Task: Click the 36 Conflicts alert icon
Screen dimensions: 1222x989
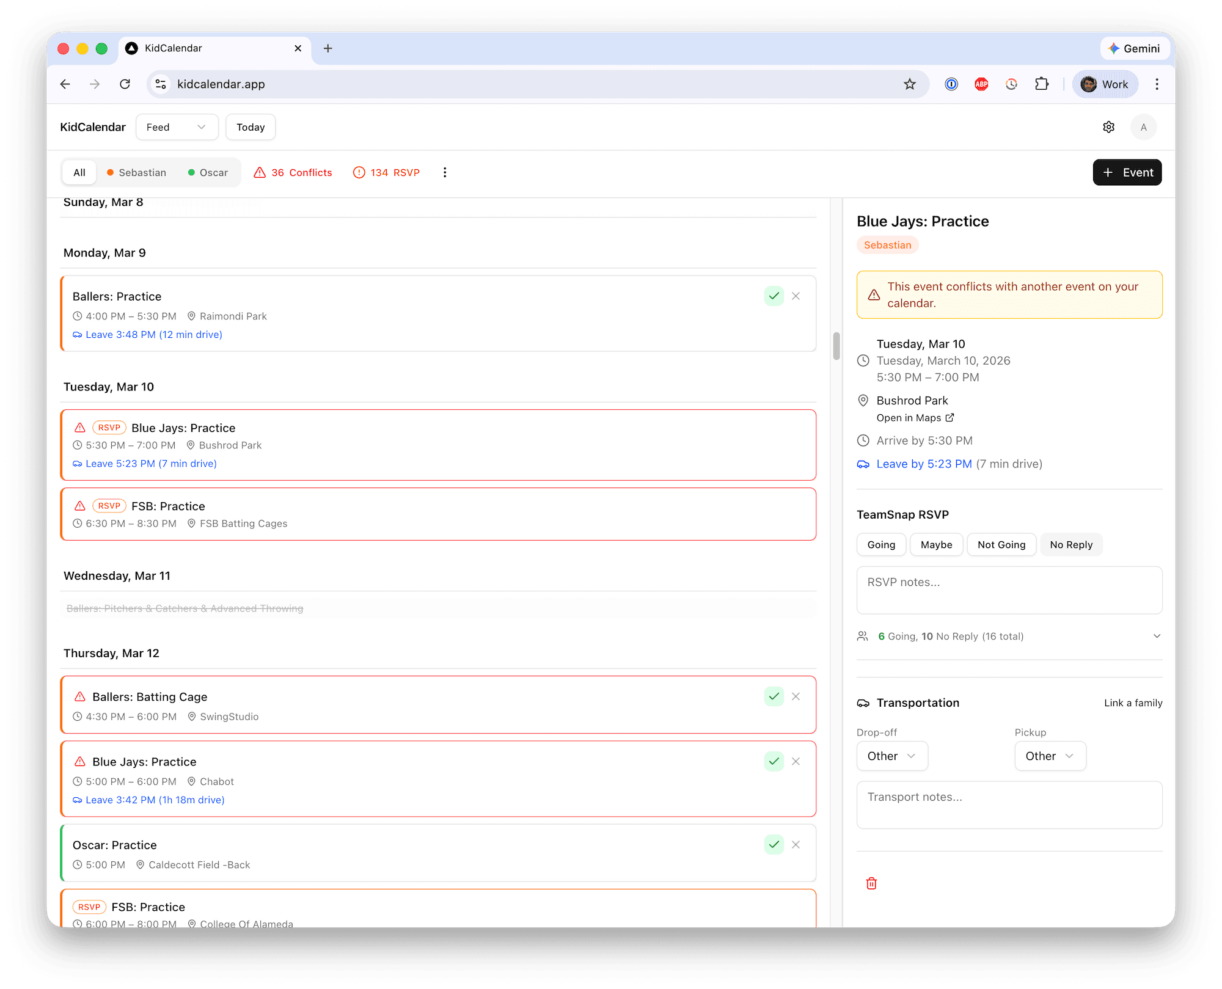Action: point(260,172)
